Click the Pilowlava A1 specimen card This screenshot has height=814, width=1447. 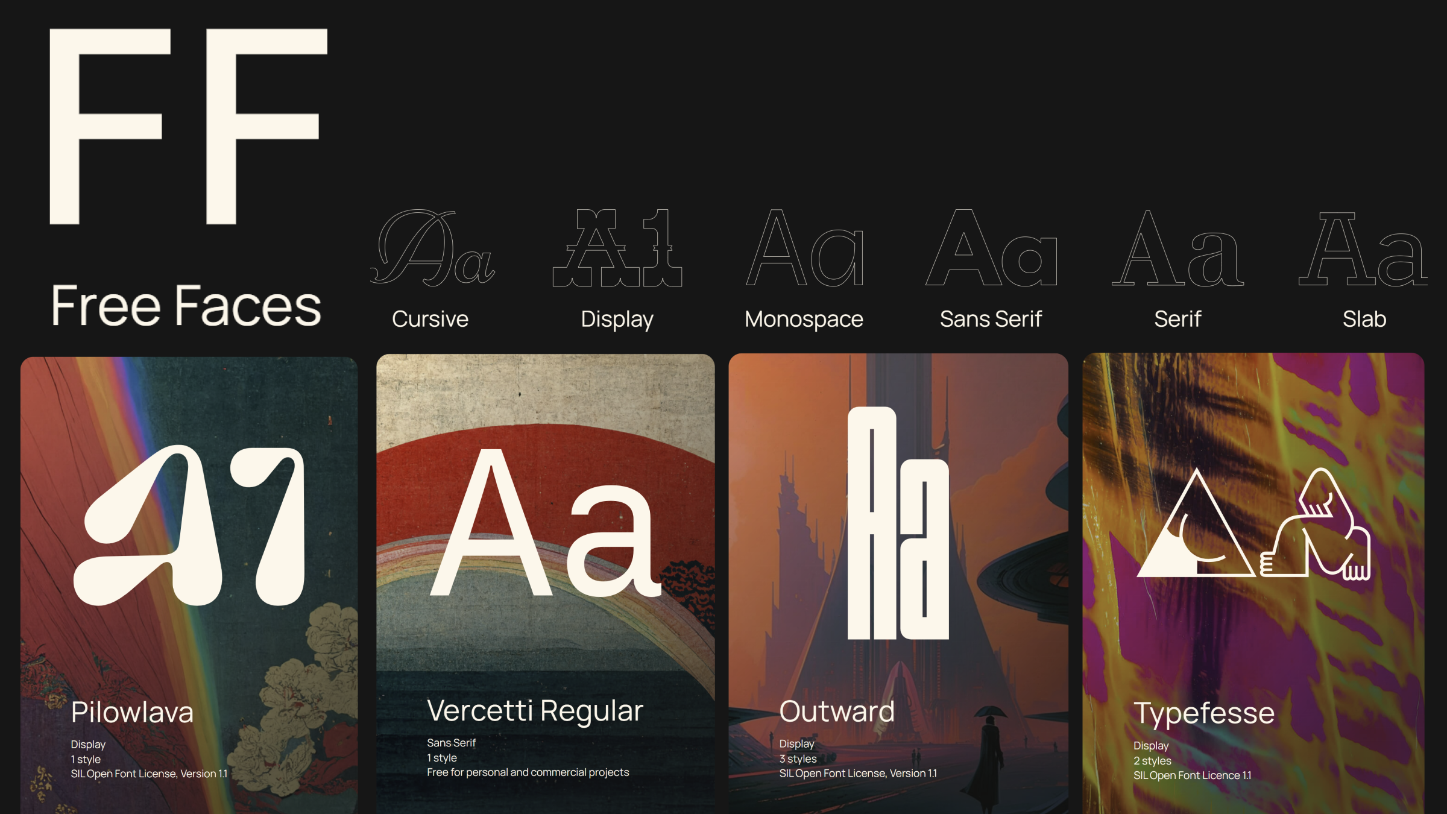pos(189,525)
